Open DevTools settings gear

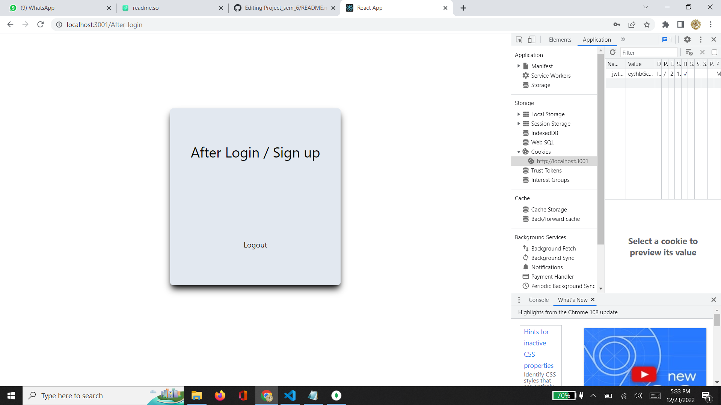687,39
